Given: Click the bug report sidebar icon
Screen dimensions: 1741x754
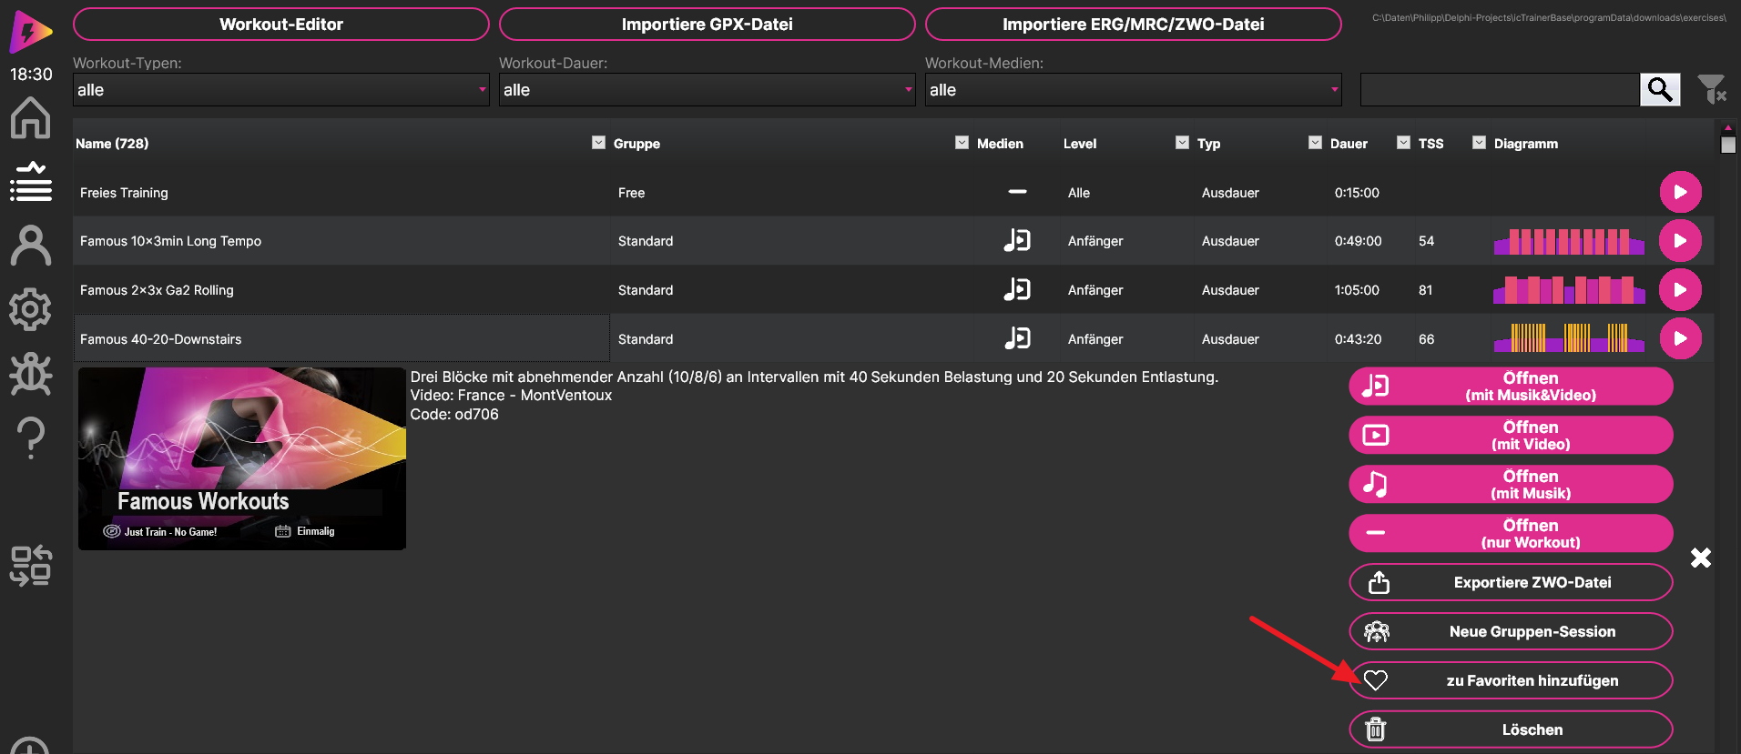Looking at the screenshot, I should (x=30, y=374).
